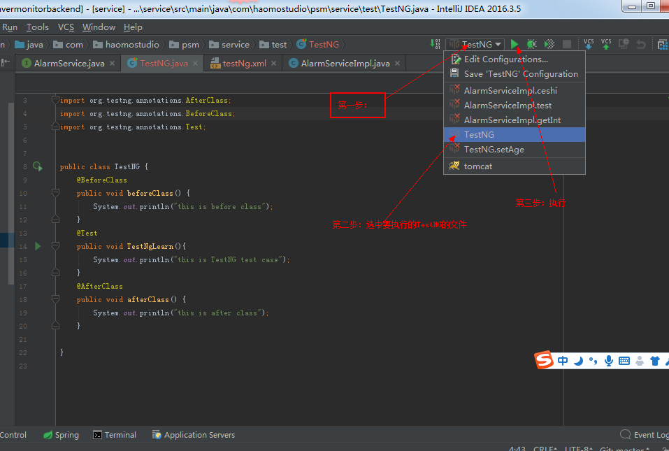Click the Spring leaf tool window button

[x=61, y=435]
